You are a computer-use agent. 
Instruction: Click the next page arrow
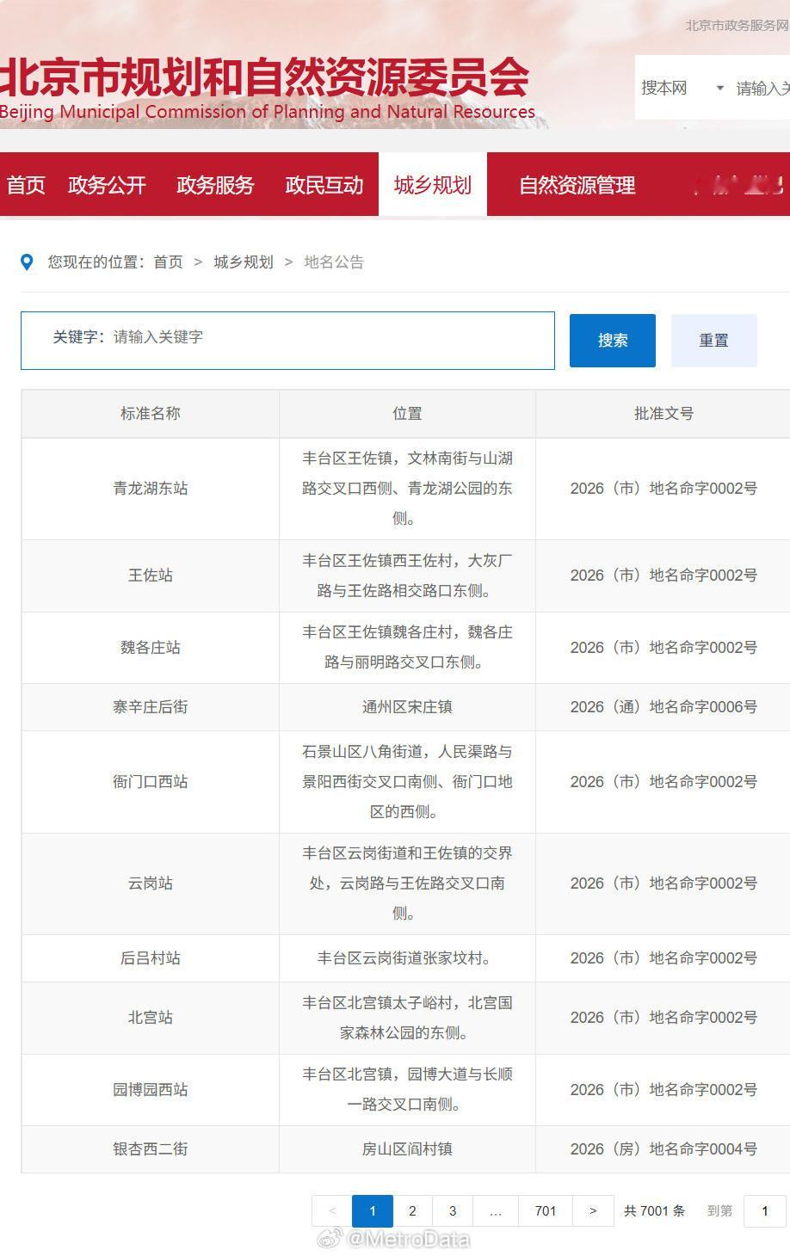[593, 1211]
